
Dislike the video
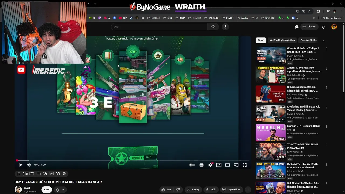[x=178, y=190]
